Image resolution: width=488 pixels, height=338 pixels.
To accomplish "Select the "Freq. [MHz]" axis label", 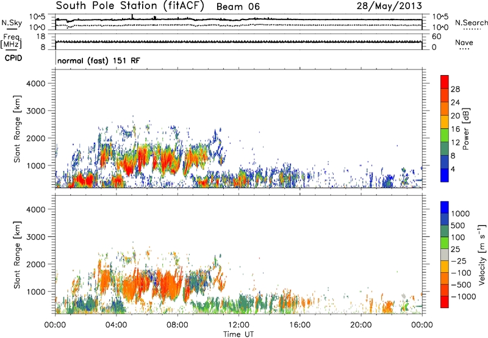I will [11, 41].
